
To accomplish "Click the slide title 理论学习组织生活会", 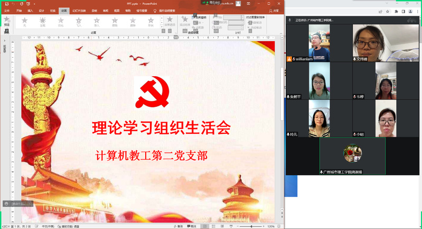I will point(161,127).
